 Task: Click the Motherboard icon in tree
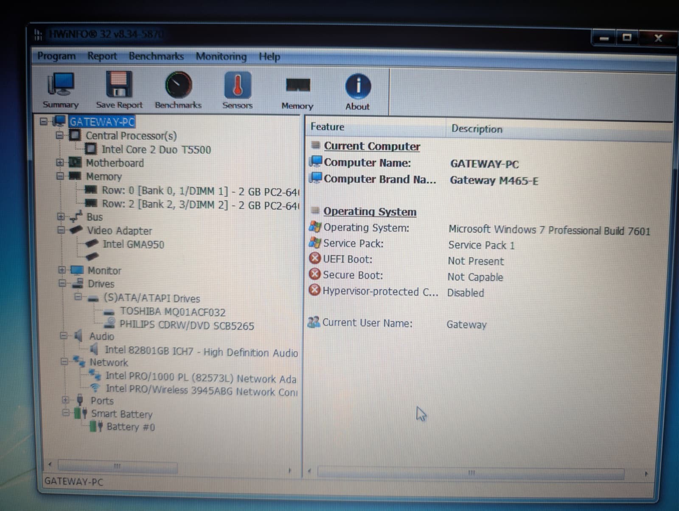(75, 163)
